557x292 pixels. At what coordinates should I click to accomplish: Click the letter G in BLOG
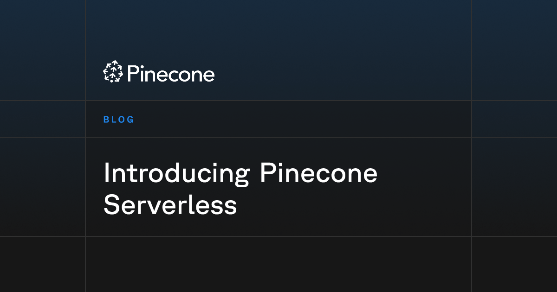pyautogui.click(x=130, y=120)
